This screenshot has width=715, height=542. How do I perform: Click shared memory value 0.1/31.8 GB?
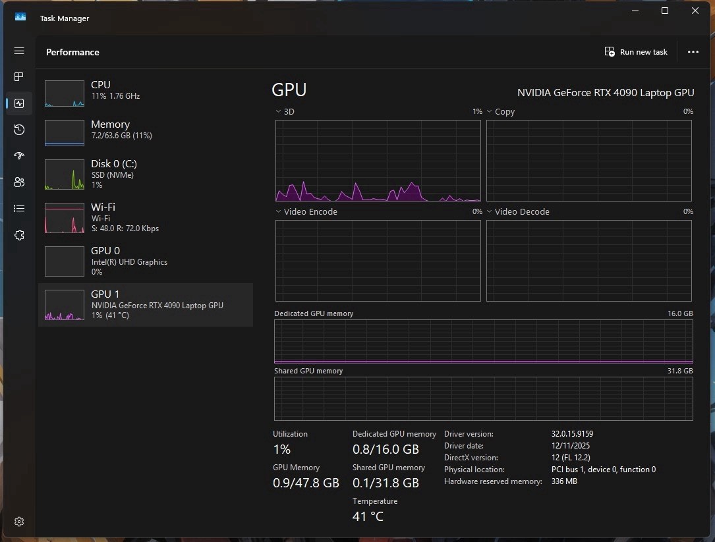(386, 483)
